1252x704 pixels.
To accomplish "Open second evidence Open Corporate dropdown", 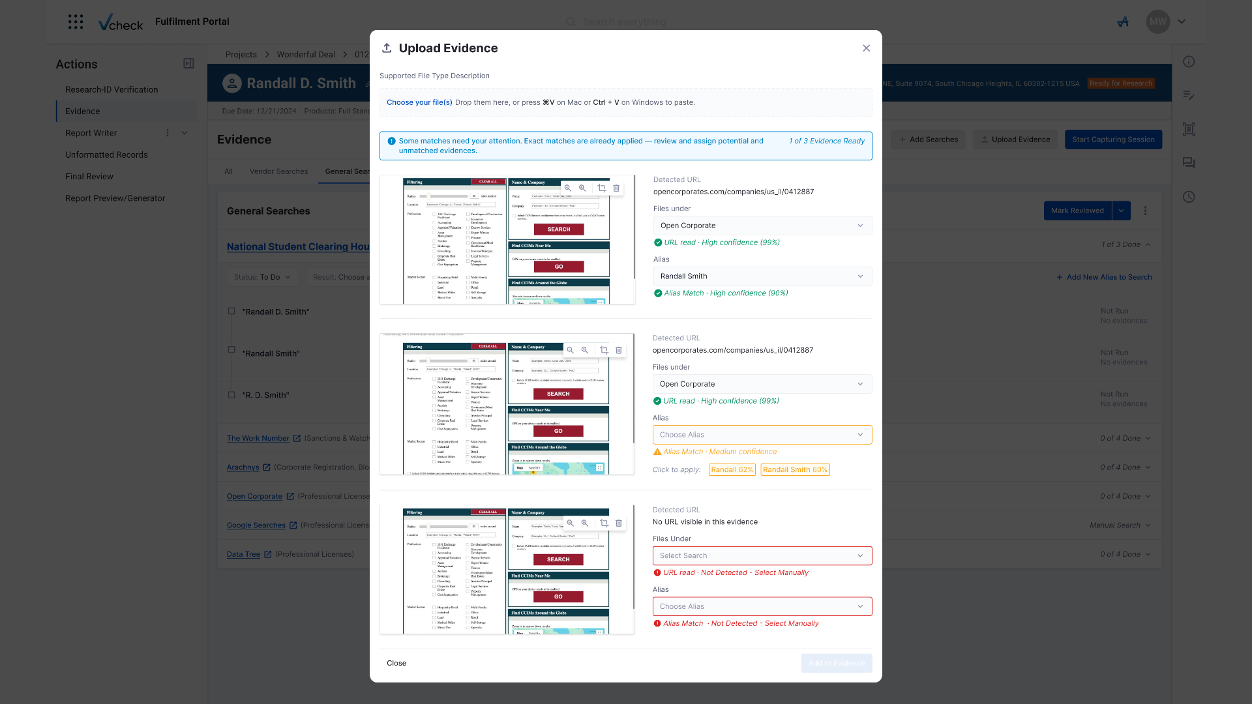I will (x=762, y=384).
